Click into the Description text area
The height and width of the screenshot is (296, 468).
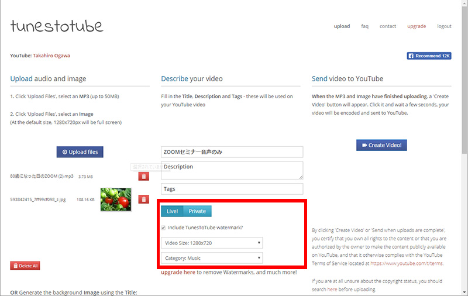(232, 170)
